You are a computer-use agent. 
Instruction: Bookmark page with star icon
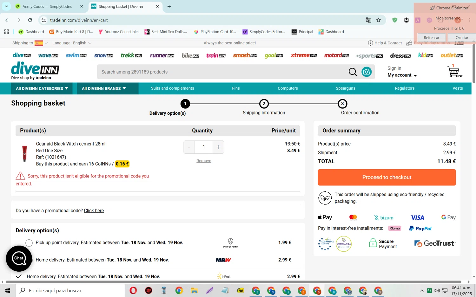379,20
